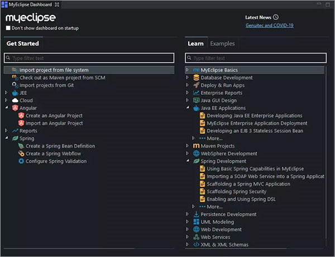Click the Configure Spring Validation gear icon
The image size is (335, 257).
click(x=21, y=161)
